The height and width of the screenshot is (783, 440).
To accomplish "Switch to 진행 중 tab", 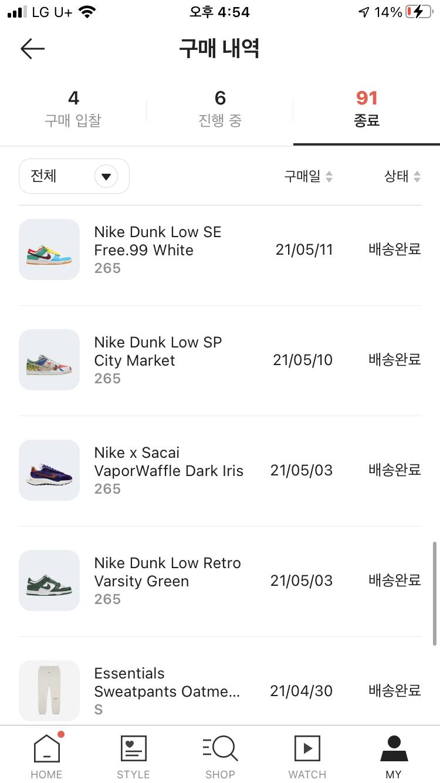I will 220,109.
